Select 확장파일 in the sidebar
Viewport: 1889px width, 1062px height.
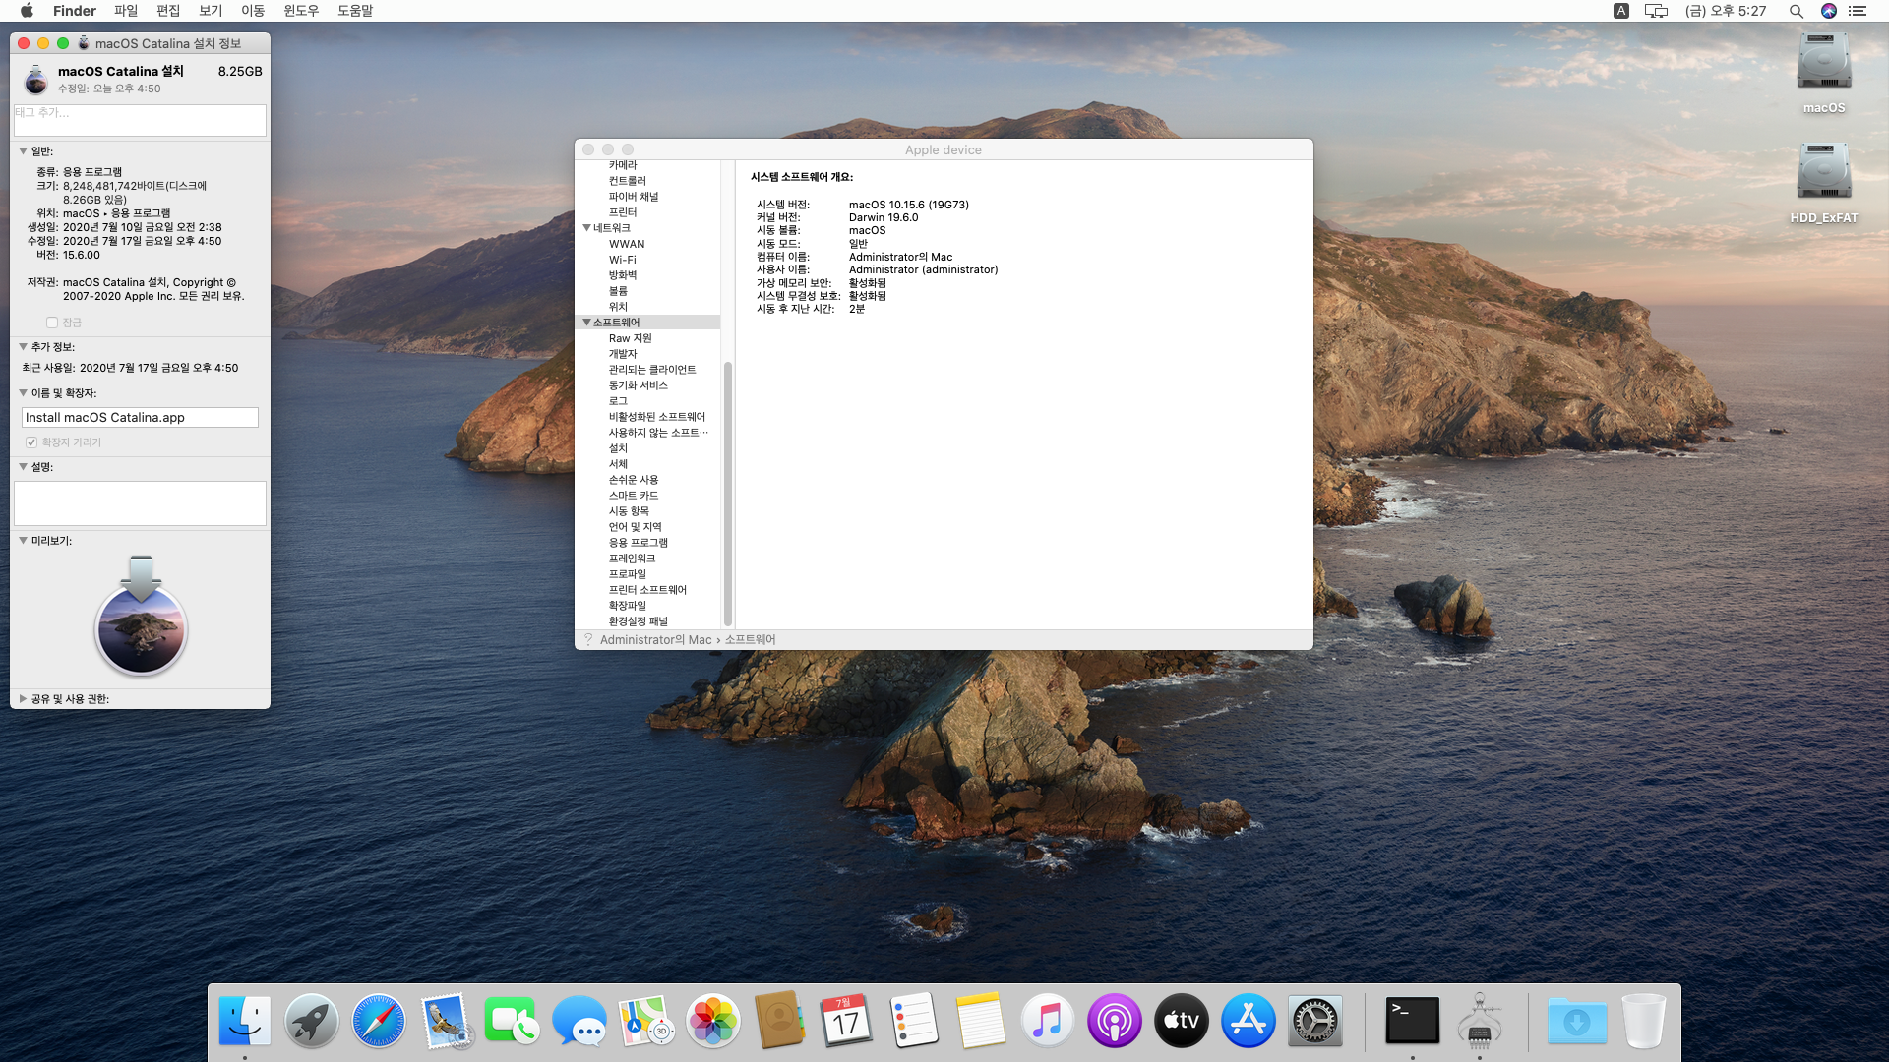(x=628, y=606)
